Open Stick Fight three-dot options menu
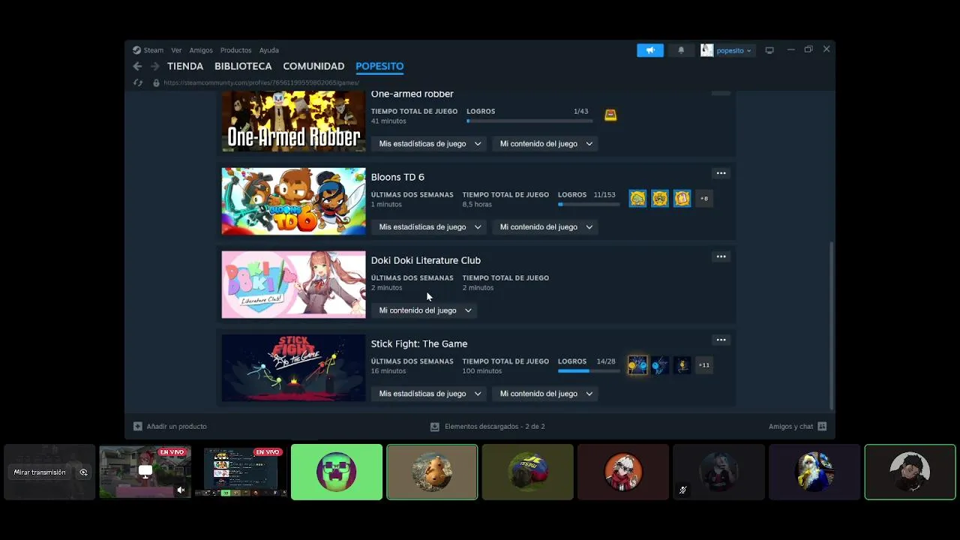Screen dimensions: 960x540 point(721,340)
